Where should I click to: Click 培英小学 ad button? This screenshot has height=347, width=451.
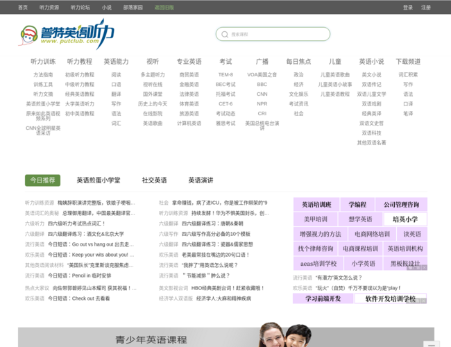pos(405,219)
